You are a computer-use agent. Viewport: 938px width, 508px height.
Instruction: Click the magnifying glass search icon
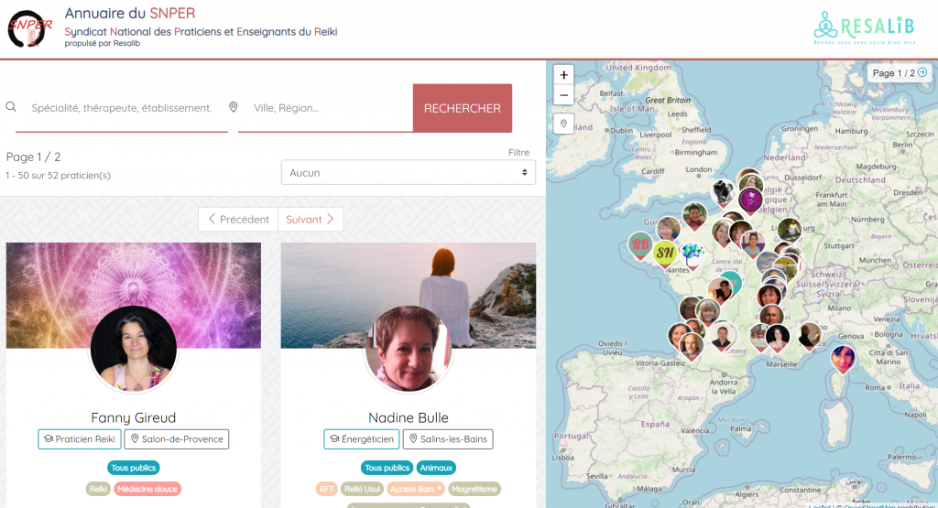click(11, 107)
